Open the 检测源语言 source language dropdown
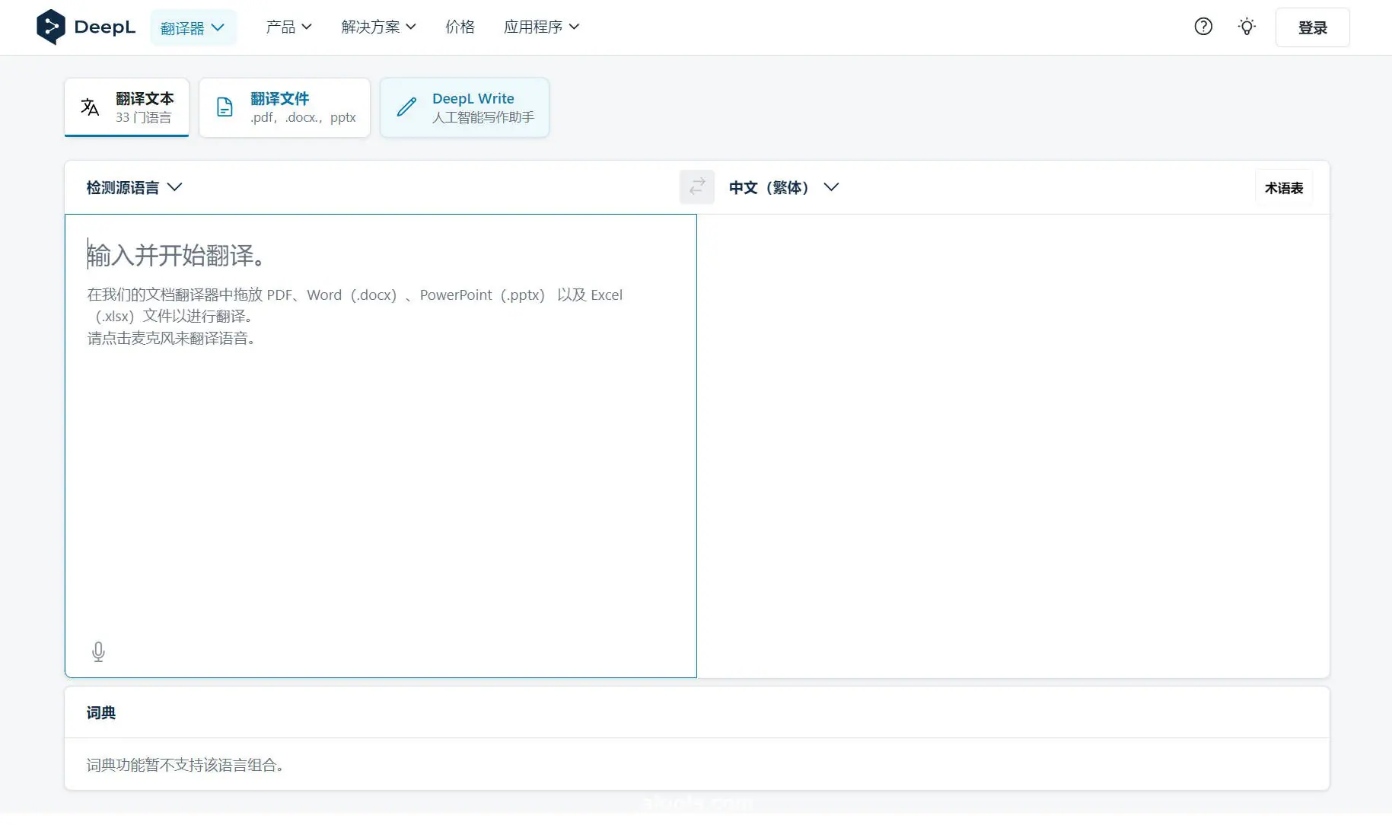 (x=134, y=187)
